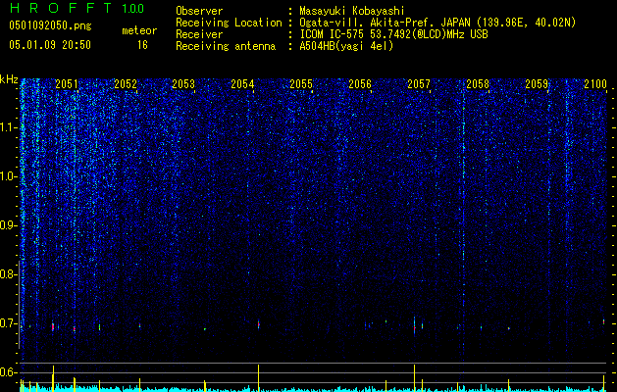Click the 0.8 frequency axis label
Viewport: 617px width, 392px height.
coord(8,274)
